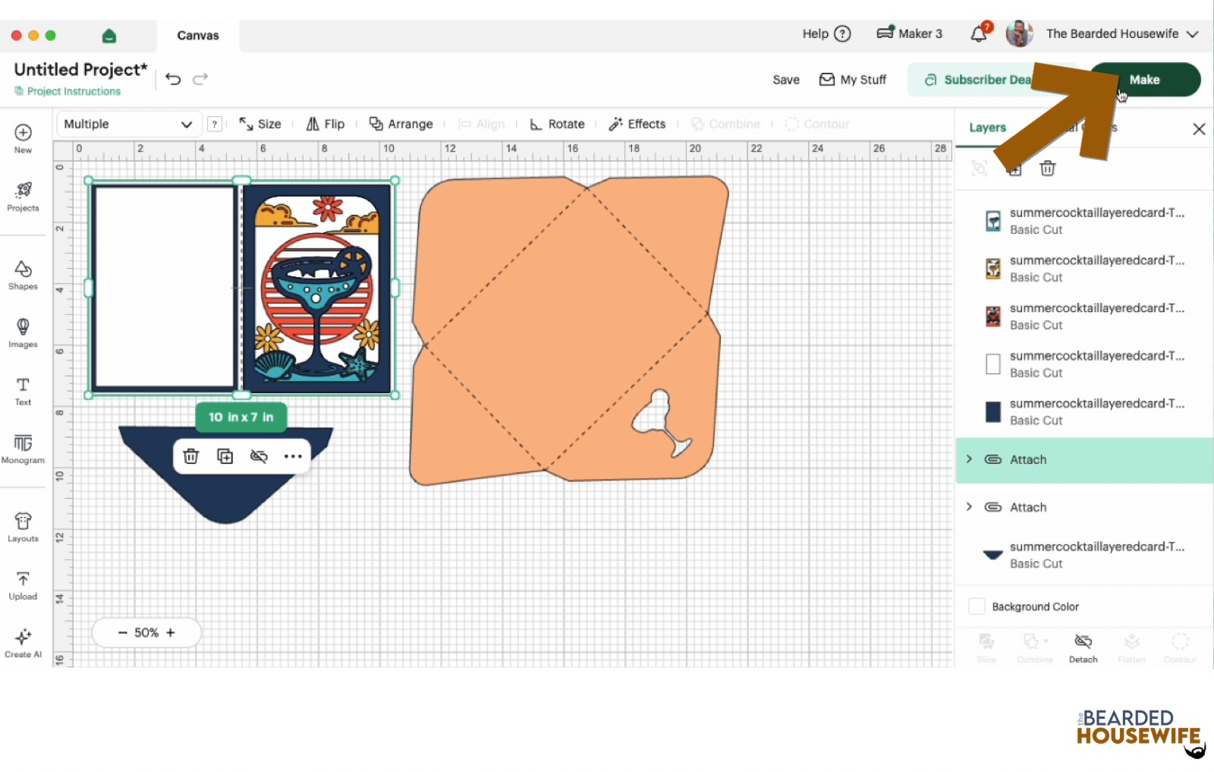Click Slice at the Layers panel bottom
The width and height of the screenshot is (1214, 772).
click(986, 648)
